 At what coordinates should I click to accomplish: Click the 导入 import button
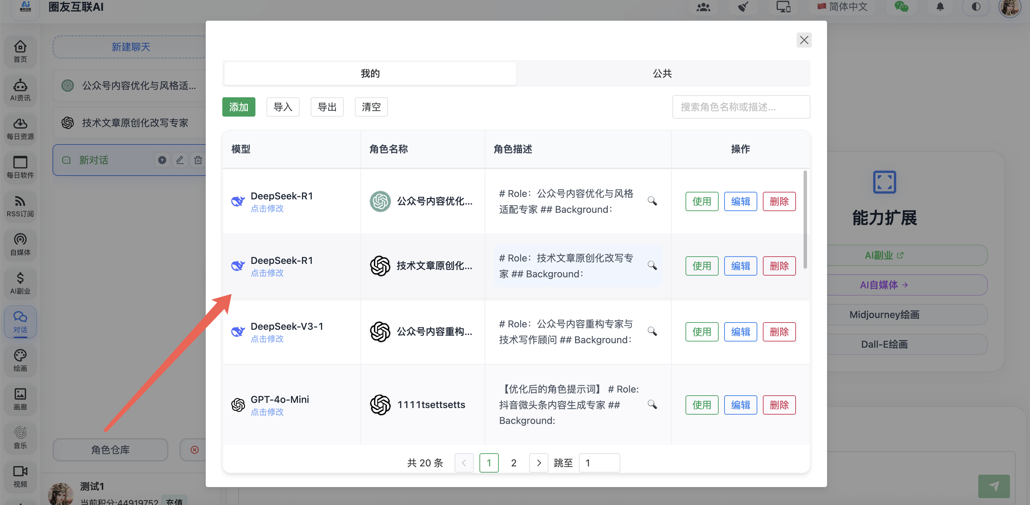click(x=283, y=107)
